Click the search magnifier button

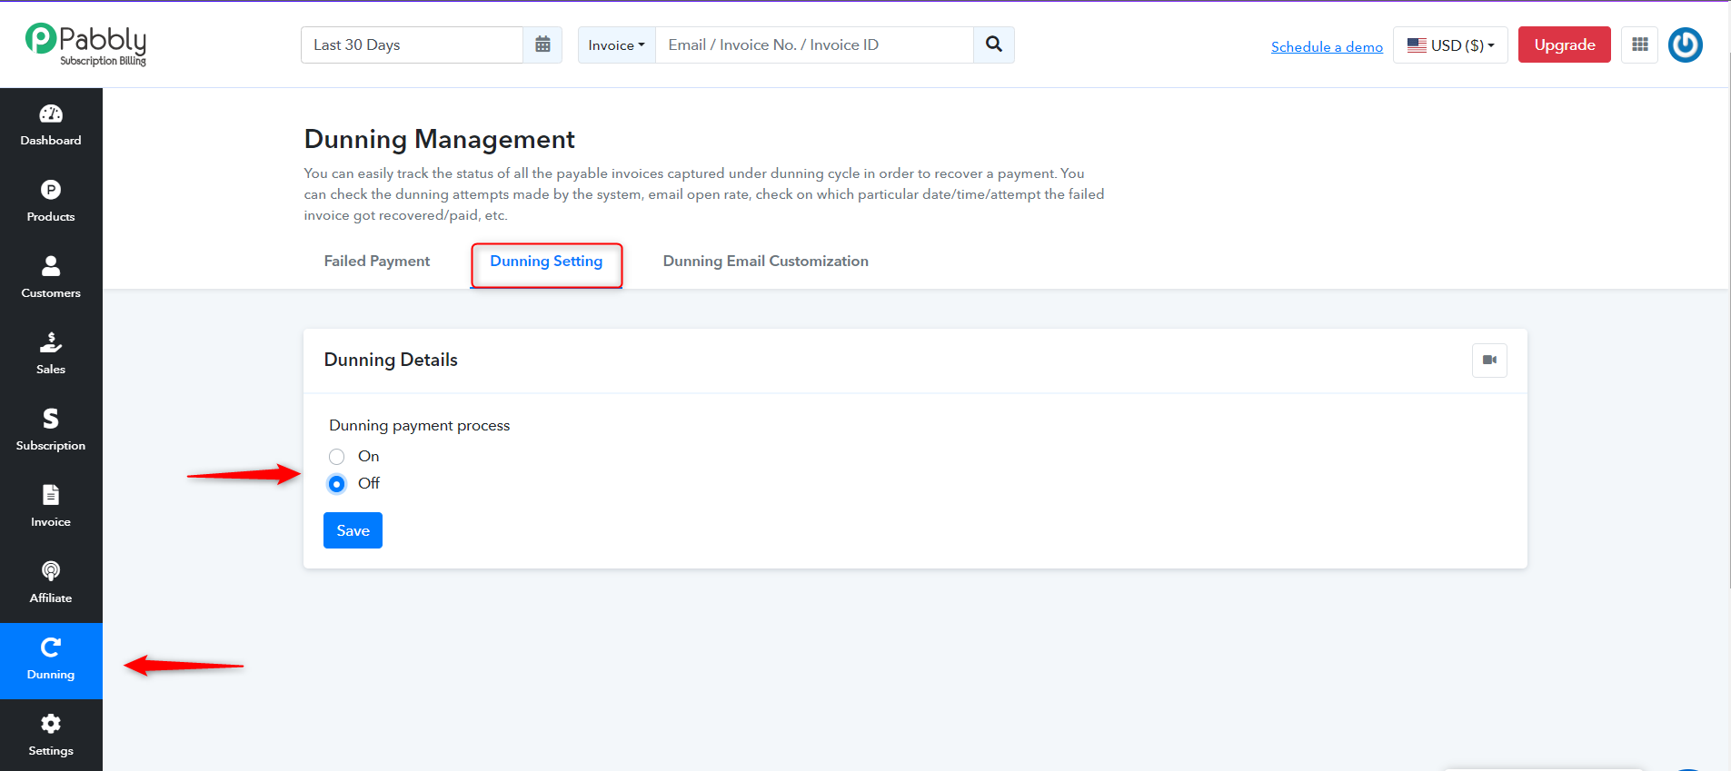(x=994, y=44)
